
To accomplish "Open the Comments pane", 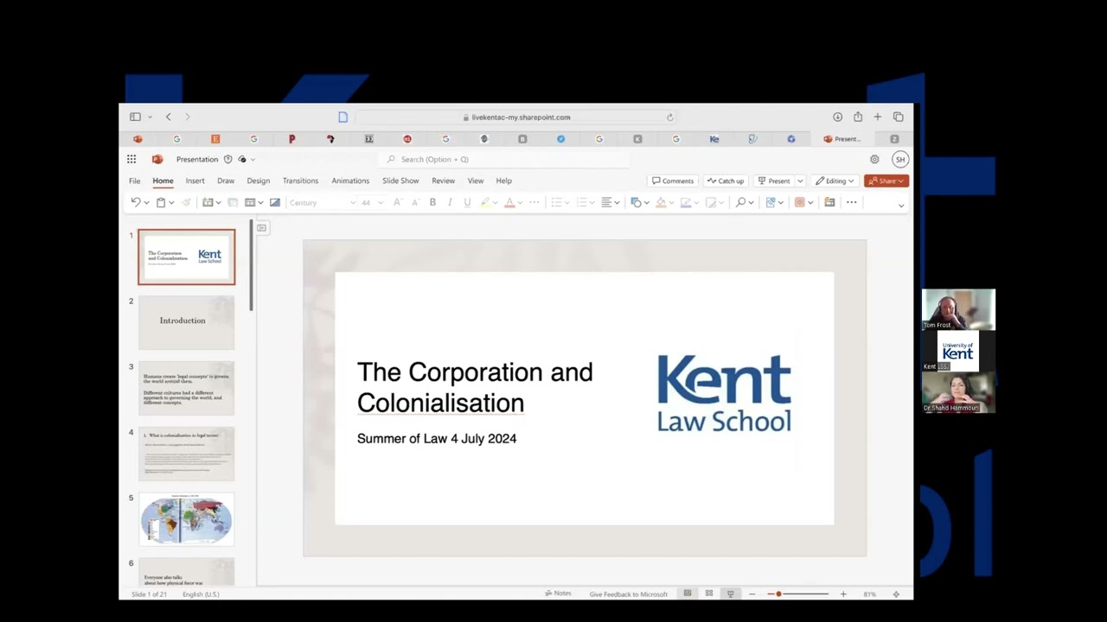I will 673,181.
